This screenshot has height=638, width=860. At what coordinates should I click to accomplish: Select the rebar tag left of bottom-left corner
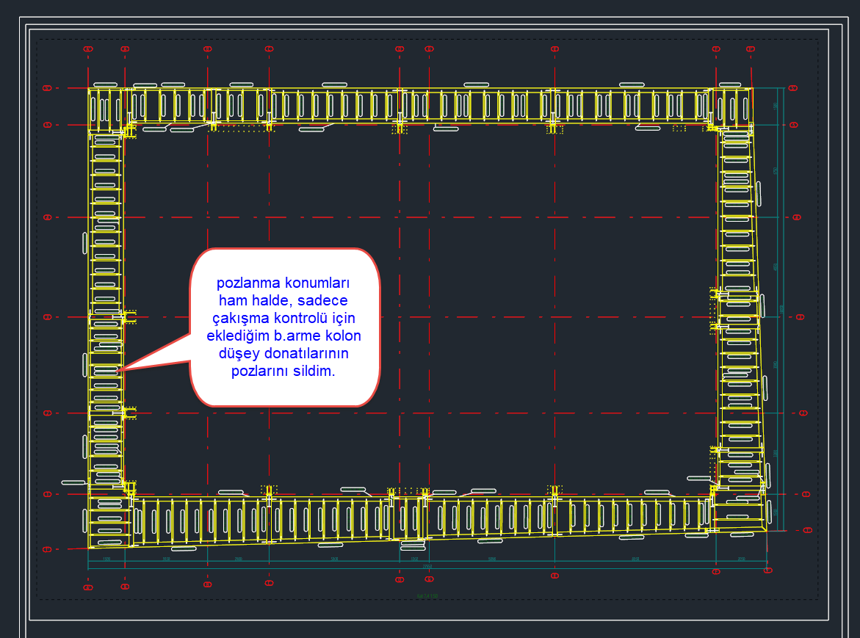pos(73,482)
